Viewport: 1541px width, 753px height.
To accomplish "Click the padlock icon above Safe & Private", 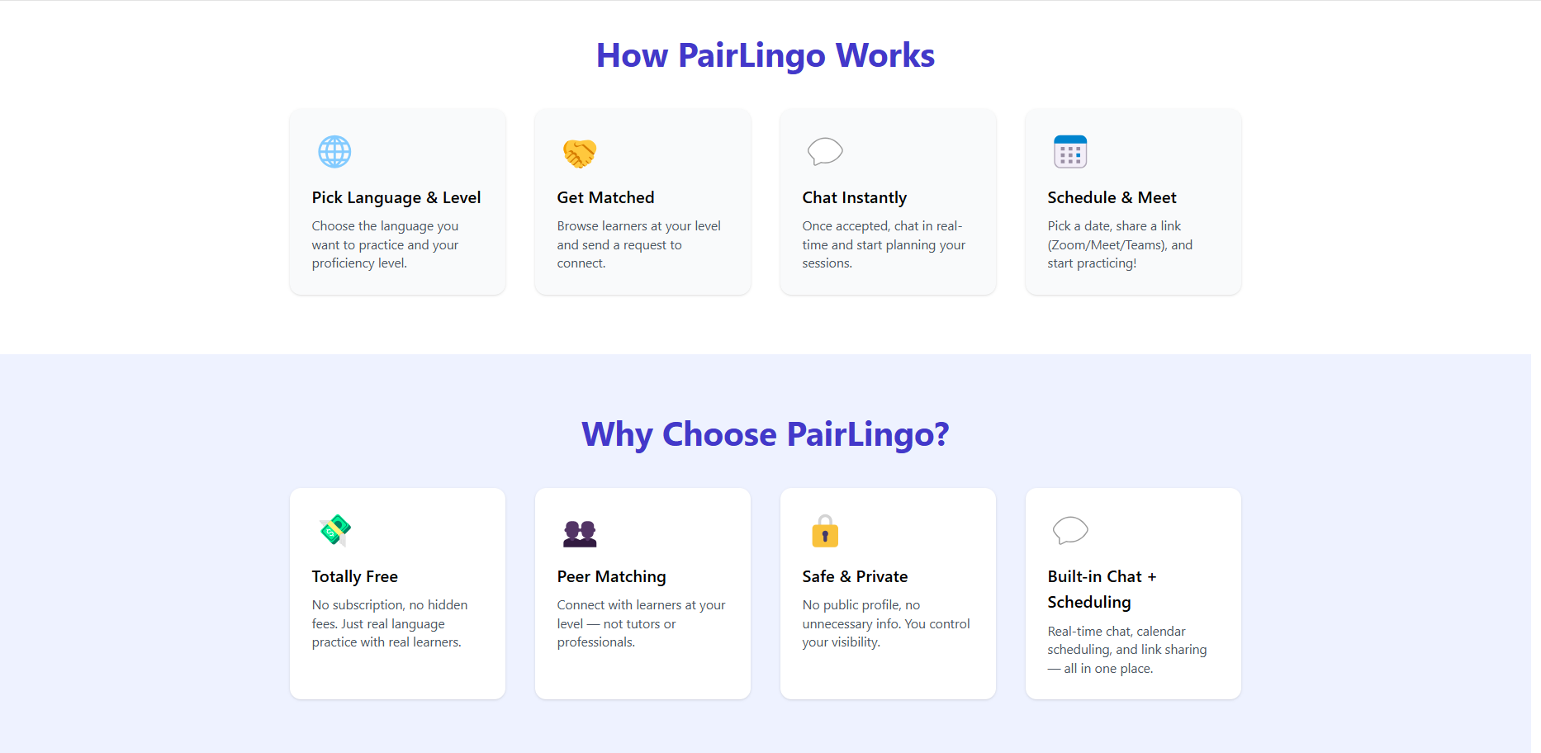I will pos(825,531).
